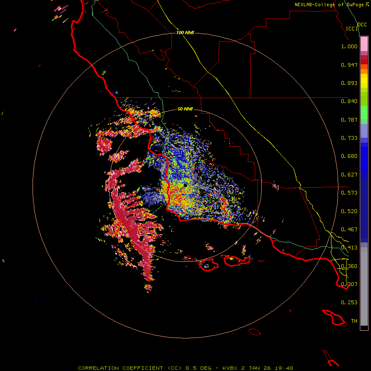Click the 0.733 scale value
The width and height of the screenshot is (371, 371).
tap(349, 138)
